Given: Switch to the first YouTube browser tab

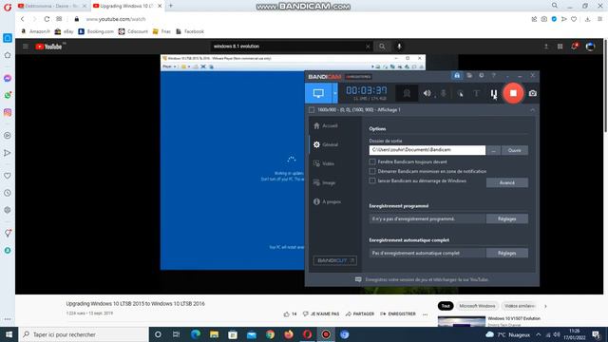Looking at the screenshot, I should click(52, 6).
